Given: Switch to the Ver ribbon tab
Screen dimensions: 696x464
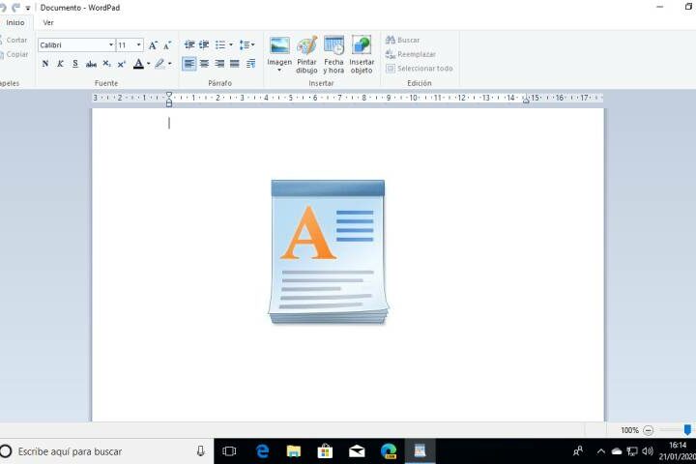Looking at the screenshot, I should tap(48, 22).
